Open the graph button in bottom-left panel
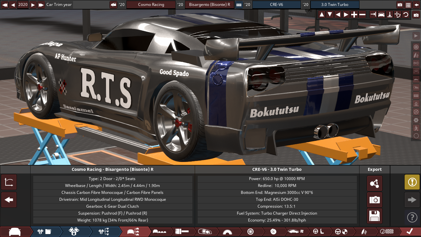 coord(9,182)
